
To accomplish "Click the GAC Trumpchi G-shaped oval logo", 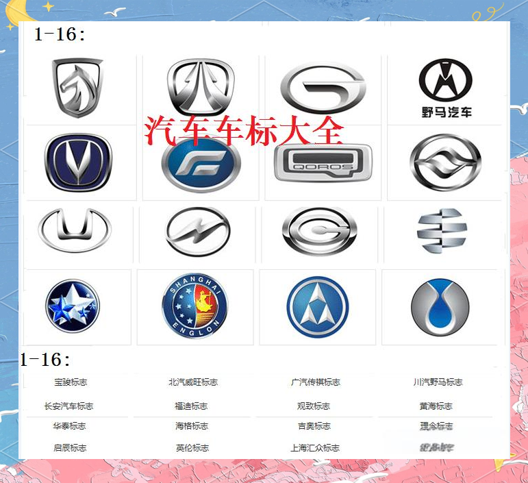I will [x=323, y=88].
